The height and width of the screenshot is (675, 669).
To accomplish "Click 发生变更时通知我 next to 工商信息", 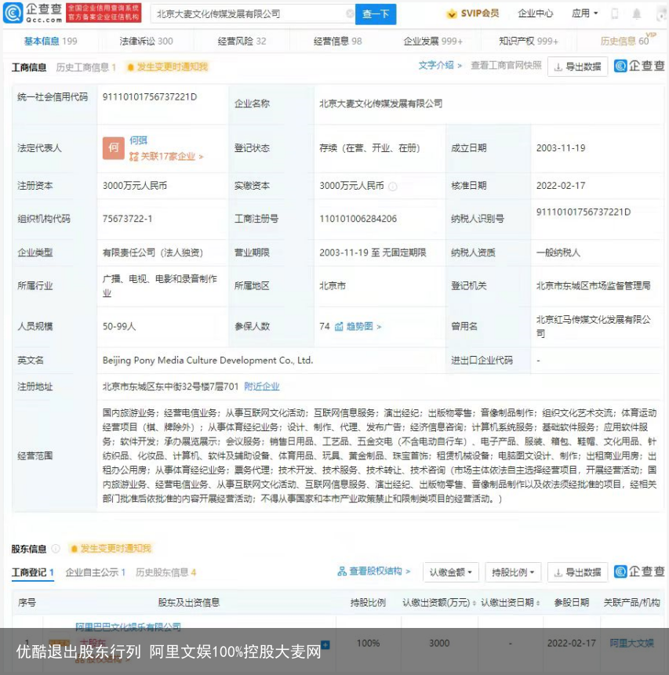I will (168, 67).
